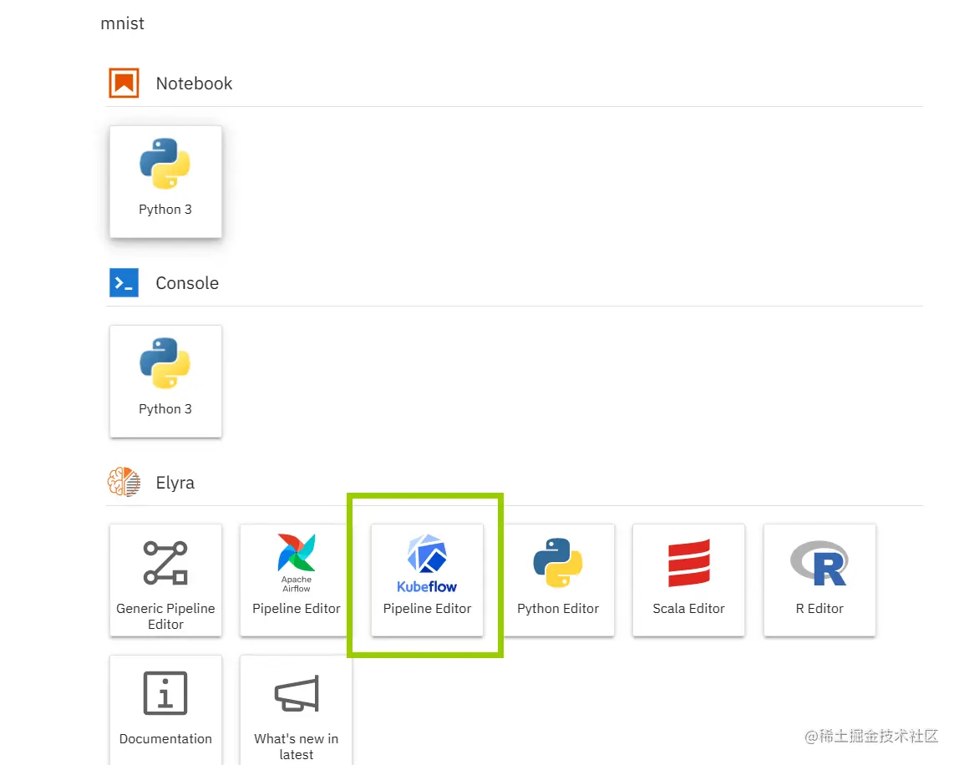
Task: Click the Console section terminal icon
Action: point(124,282)
